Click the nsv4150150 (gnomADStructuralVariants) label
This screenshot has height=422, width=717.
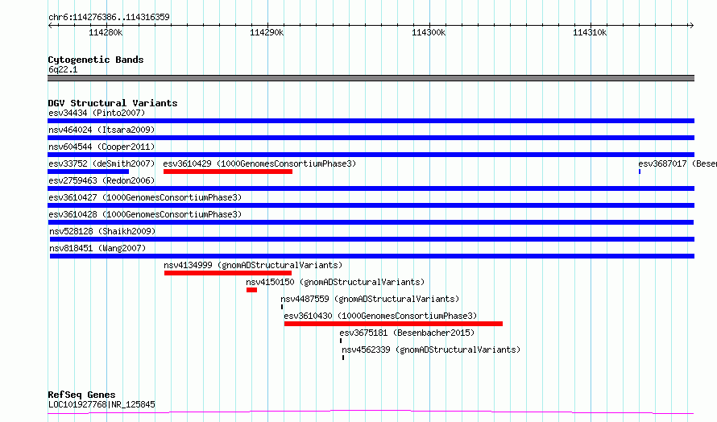[335, 282]
